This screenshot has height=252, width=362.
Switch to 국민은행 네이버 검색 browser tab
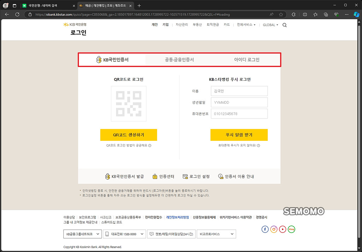[49, 6]
